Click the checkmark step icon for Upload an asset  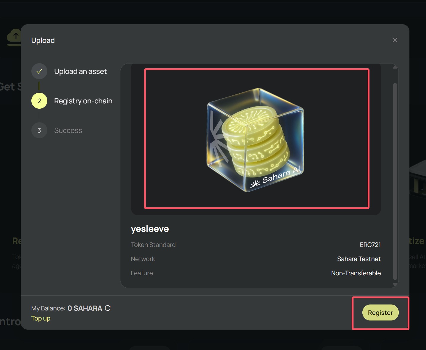pyautogui.click(x=39, y=71)
